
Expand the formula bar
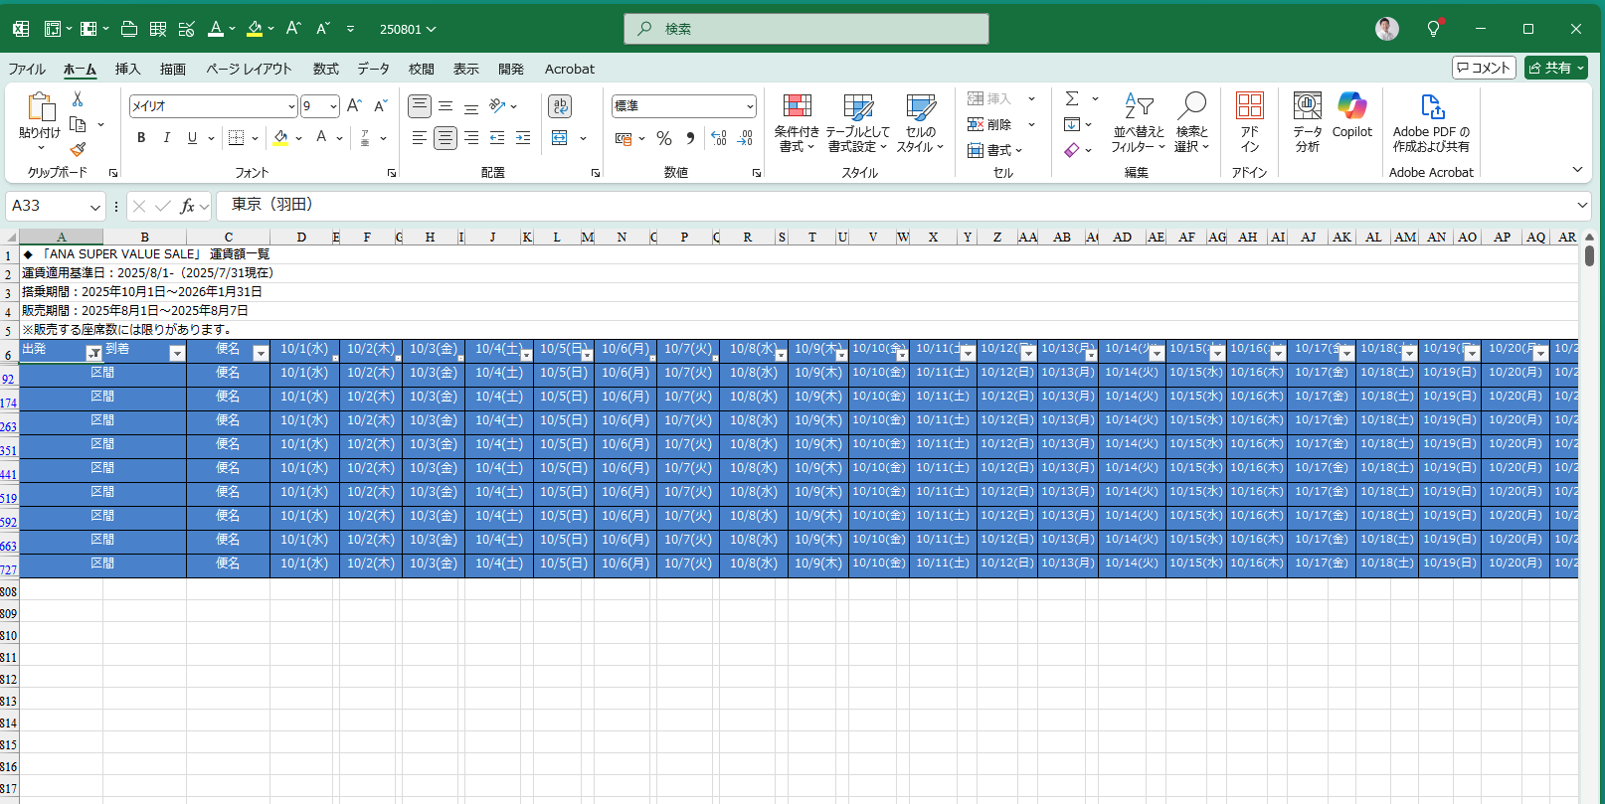coord(1582,206)
